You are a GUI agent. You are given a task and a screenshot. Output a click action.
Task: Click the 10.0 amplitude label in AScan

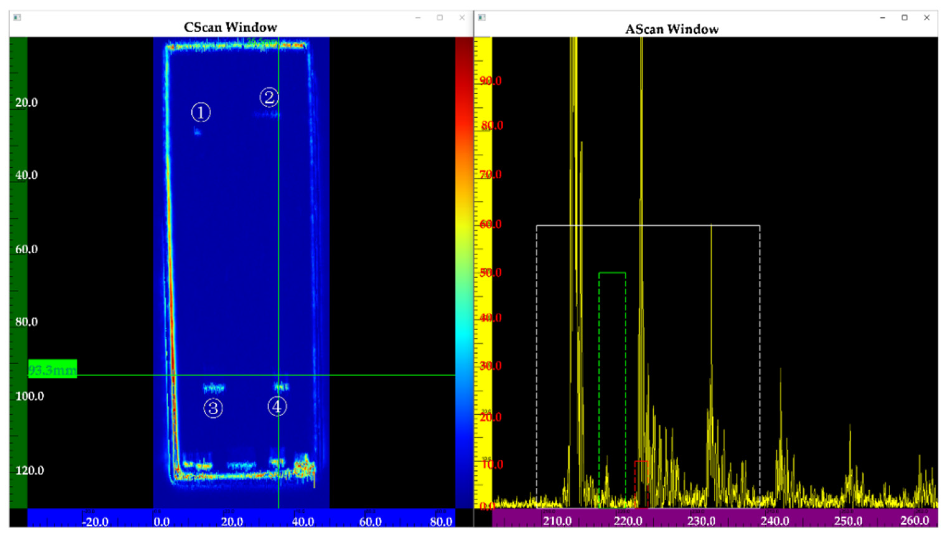493,464
